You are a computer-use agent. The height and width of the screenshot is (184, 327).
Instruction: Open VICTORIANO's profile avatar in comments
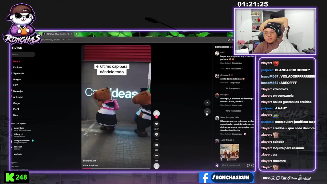[x=217, y=141]
